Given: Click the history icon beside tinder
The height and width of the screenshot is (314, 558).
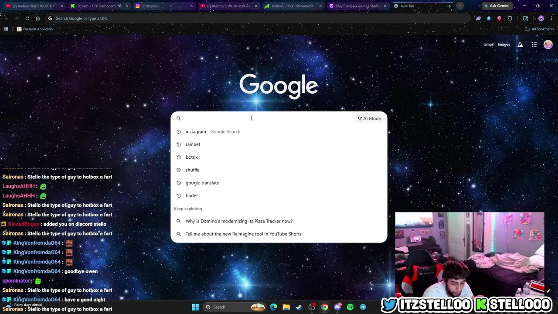Looking at the screenshot, I should click(178, 196).
